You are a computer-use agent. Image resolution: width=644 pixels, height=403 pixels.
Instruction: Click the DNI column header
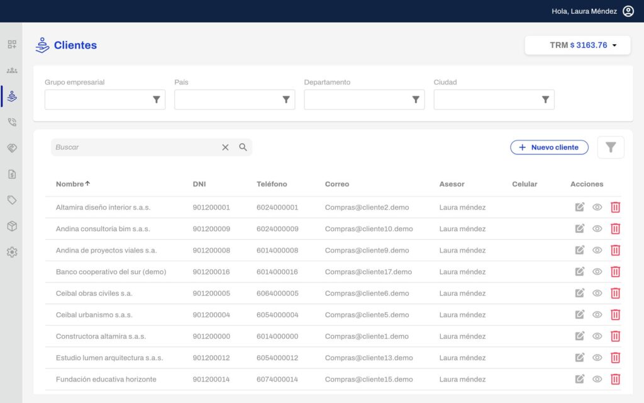199,184
